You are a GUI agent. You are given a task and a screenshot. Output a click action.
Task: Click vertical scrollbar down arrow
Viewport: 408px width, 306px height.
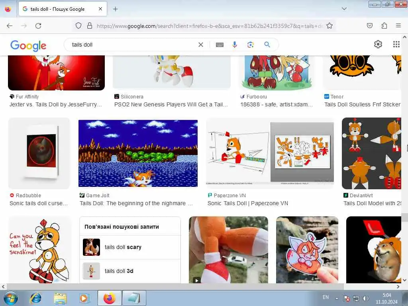(x=405, y=280)
